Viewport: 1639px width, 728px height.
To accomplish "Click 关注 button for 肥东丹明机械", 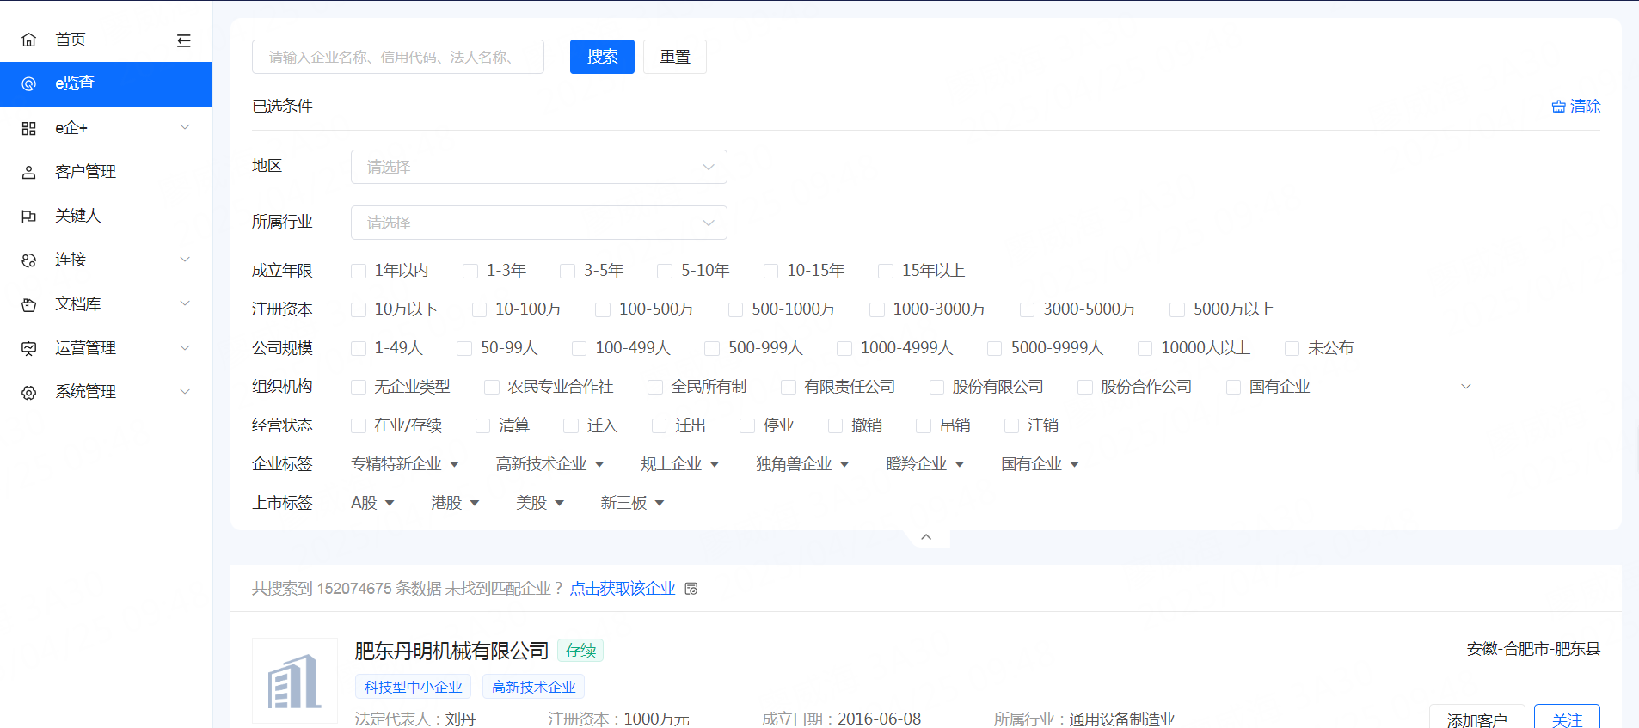I will (x=1567, y=719).
